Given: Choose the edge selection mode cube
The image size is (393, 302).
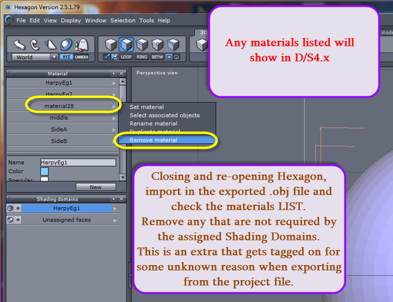Looking at the screenshot, I should tap(142, 45).
